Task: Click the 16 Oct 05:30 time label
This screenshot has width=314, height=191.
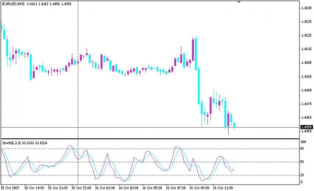Action: pyautogui.click(x=152, y=188)
